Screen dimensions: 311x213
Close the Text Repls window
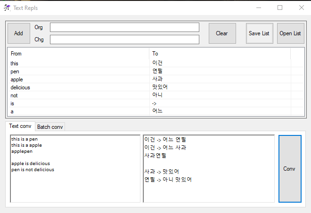302,8
